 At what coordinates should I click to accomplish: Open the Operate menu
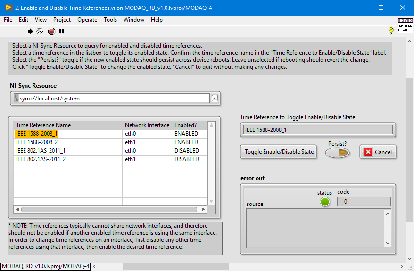(87, 20)
